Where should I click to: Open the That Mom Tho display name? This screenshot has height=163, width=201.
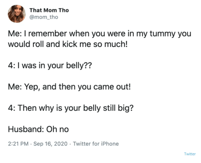click(49, 10)
